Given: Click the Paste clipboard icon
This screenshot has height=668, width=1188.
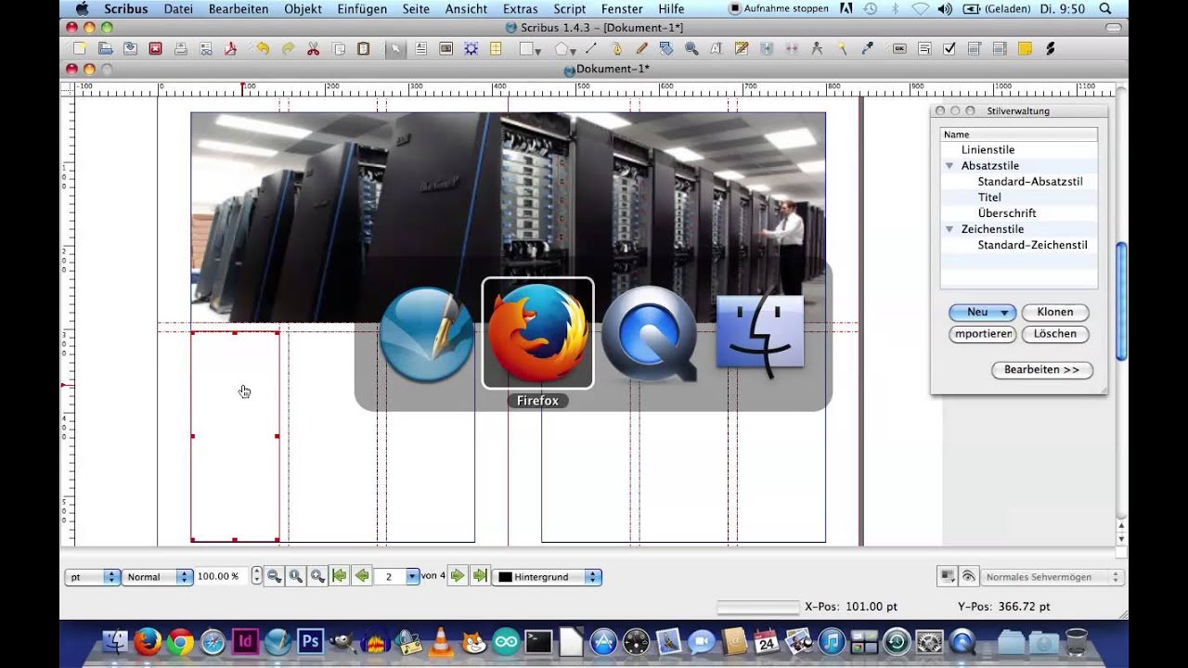Looking at the screenshot, I should tap(364, 48).
